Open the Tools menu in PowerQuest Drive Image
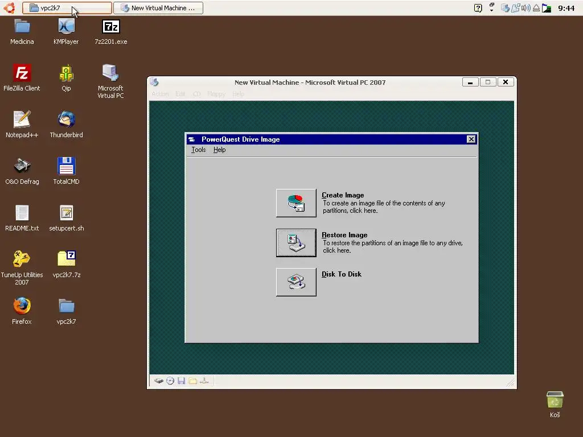The image size is (583, 437). 198,150
